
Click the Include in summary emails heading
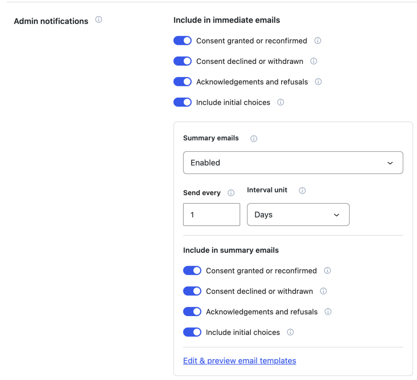[231, 250]
